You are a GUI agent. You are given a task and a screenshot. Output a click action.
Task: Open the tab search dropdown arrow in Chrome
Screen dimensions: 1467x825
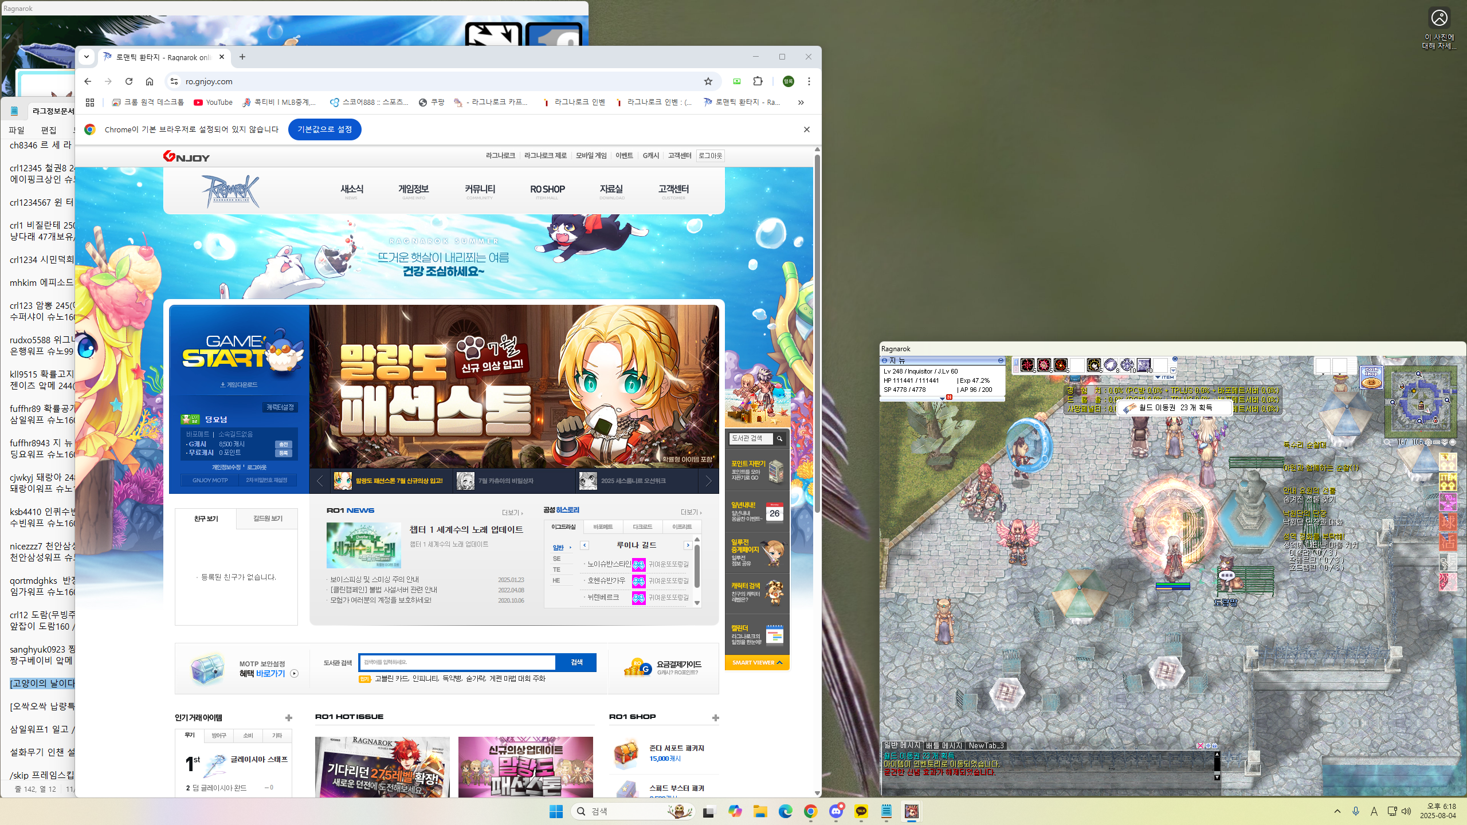[x=87, y=57]
